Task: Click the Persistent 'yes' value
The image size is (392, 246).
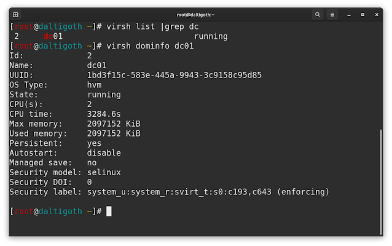Action: pyautogui.click(x=95, y=143)
